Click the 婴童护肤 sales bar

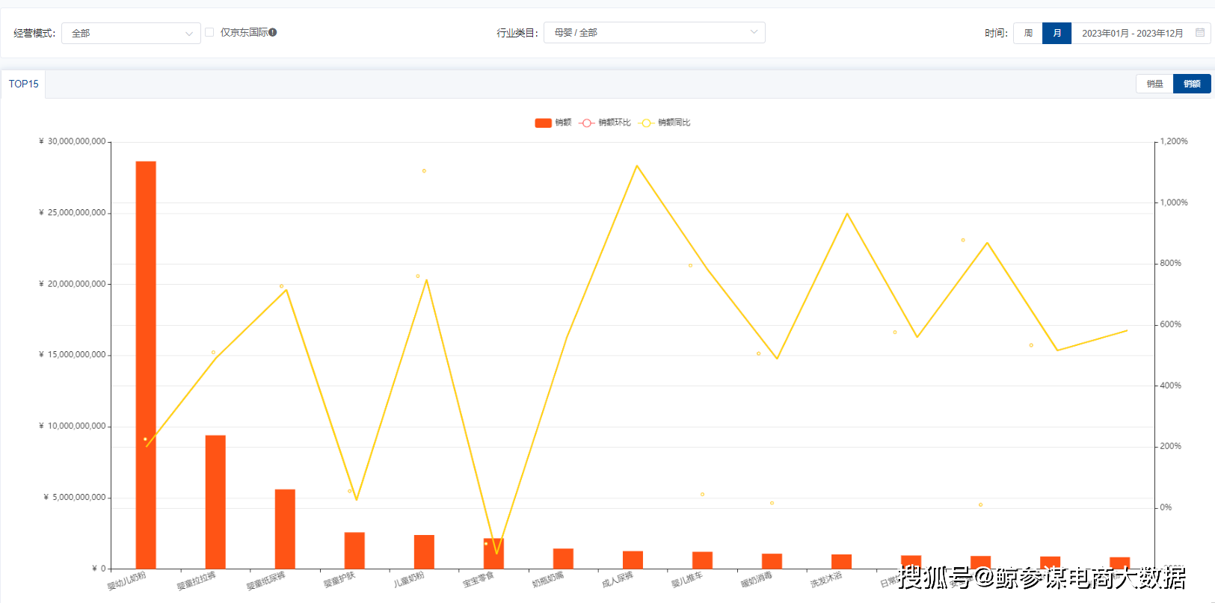click(354, 551)
